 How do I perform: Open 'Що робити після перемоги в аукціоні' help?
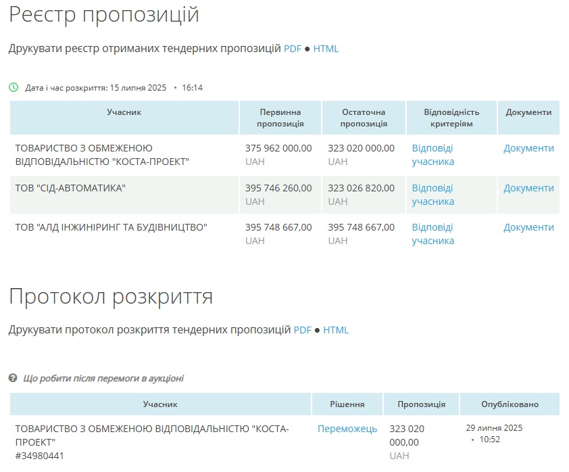(103, 378)
